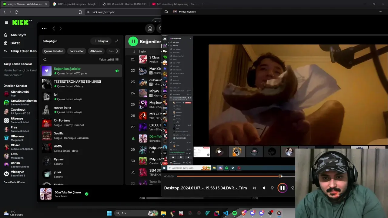Reload the Kick page in browser
Screen dimensions: 388x218
click(x=16, y=12)
